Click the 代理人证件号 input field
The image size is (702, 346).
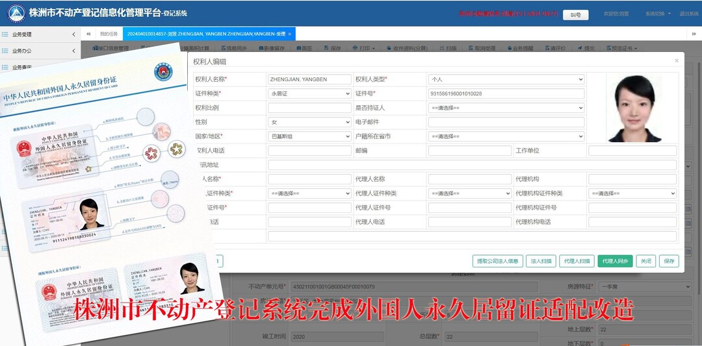(x=470, y=208)
